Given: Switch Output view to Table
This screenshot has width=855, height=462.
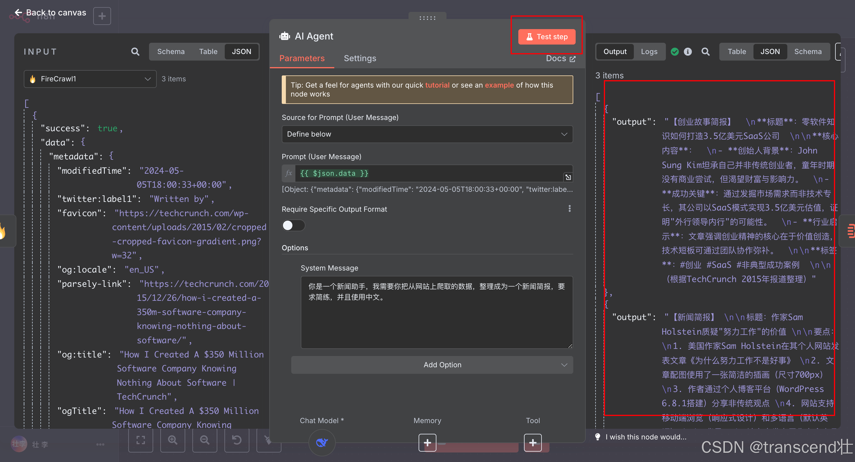Looking at the screenshot, I should point(737,51).
